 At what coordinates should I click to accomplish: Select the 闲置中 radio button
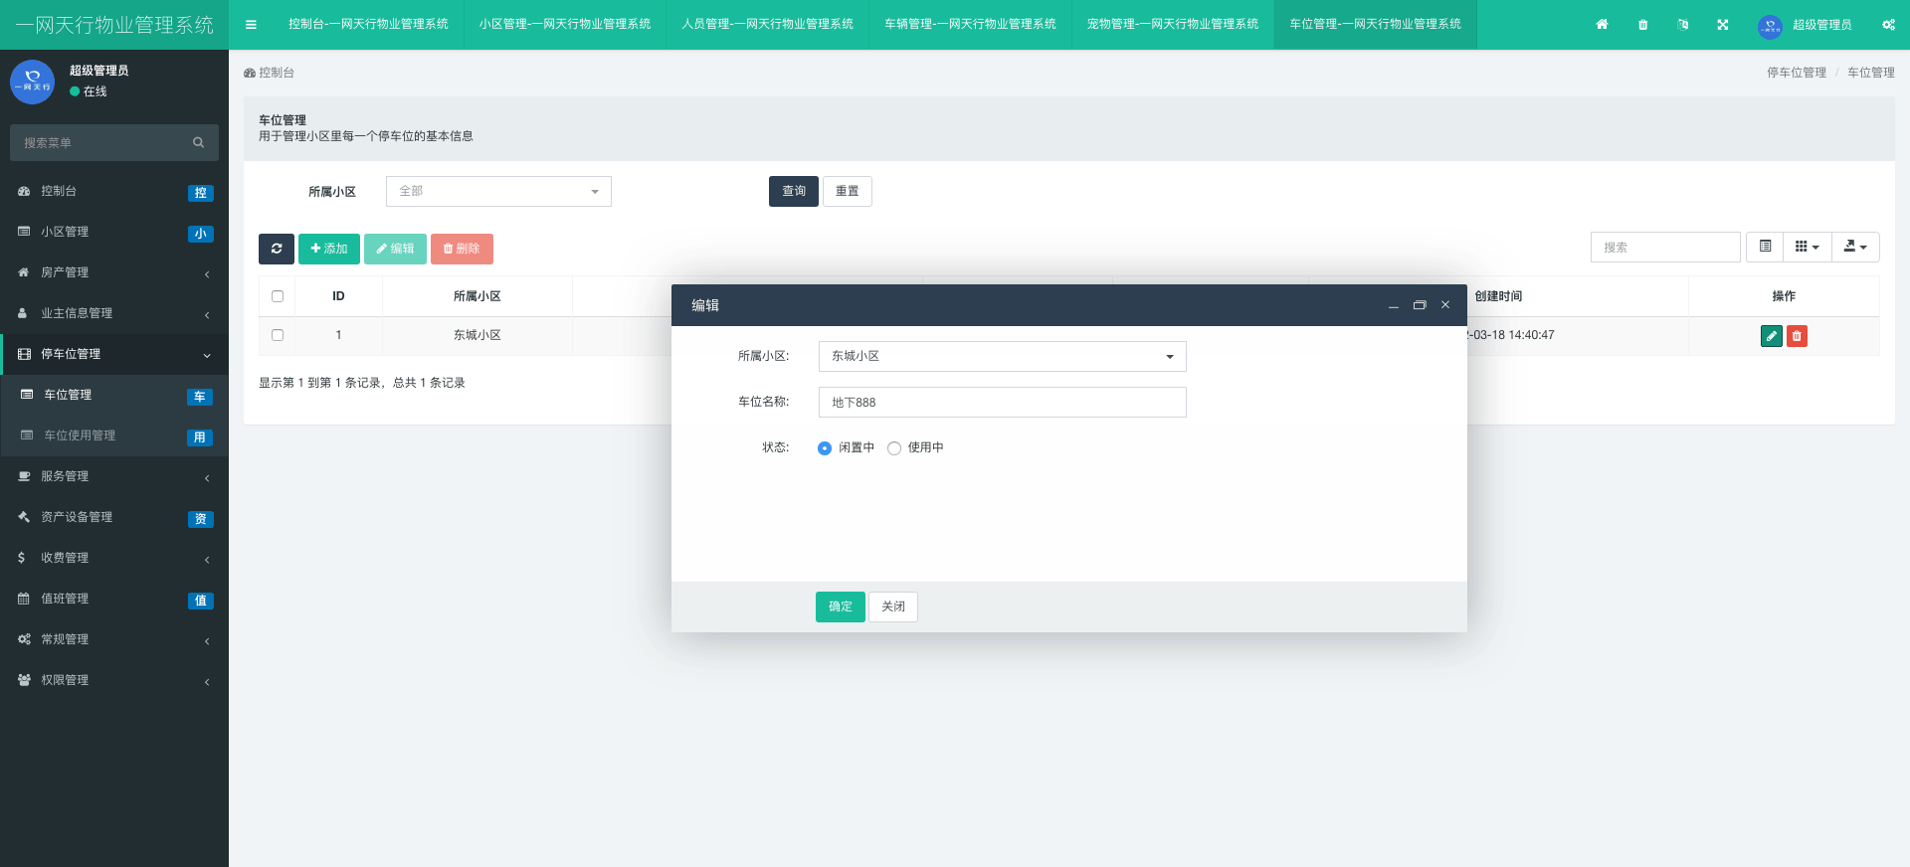[825, 448]
